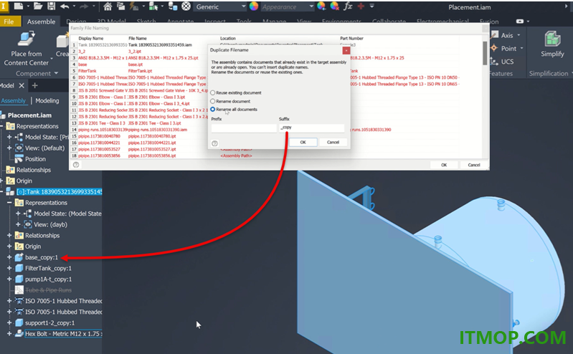573x354 pixels.
Task: Select Placement.iam root in browser
Action: (x=29, y=115)
